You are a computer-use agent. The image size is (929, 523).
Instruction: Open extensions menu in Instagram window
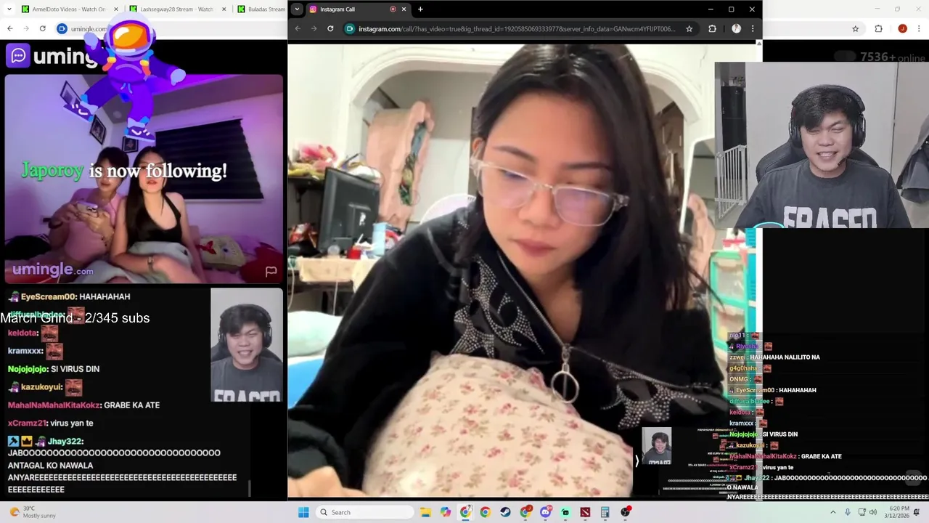click(712, 29)
